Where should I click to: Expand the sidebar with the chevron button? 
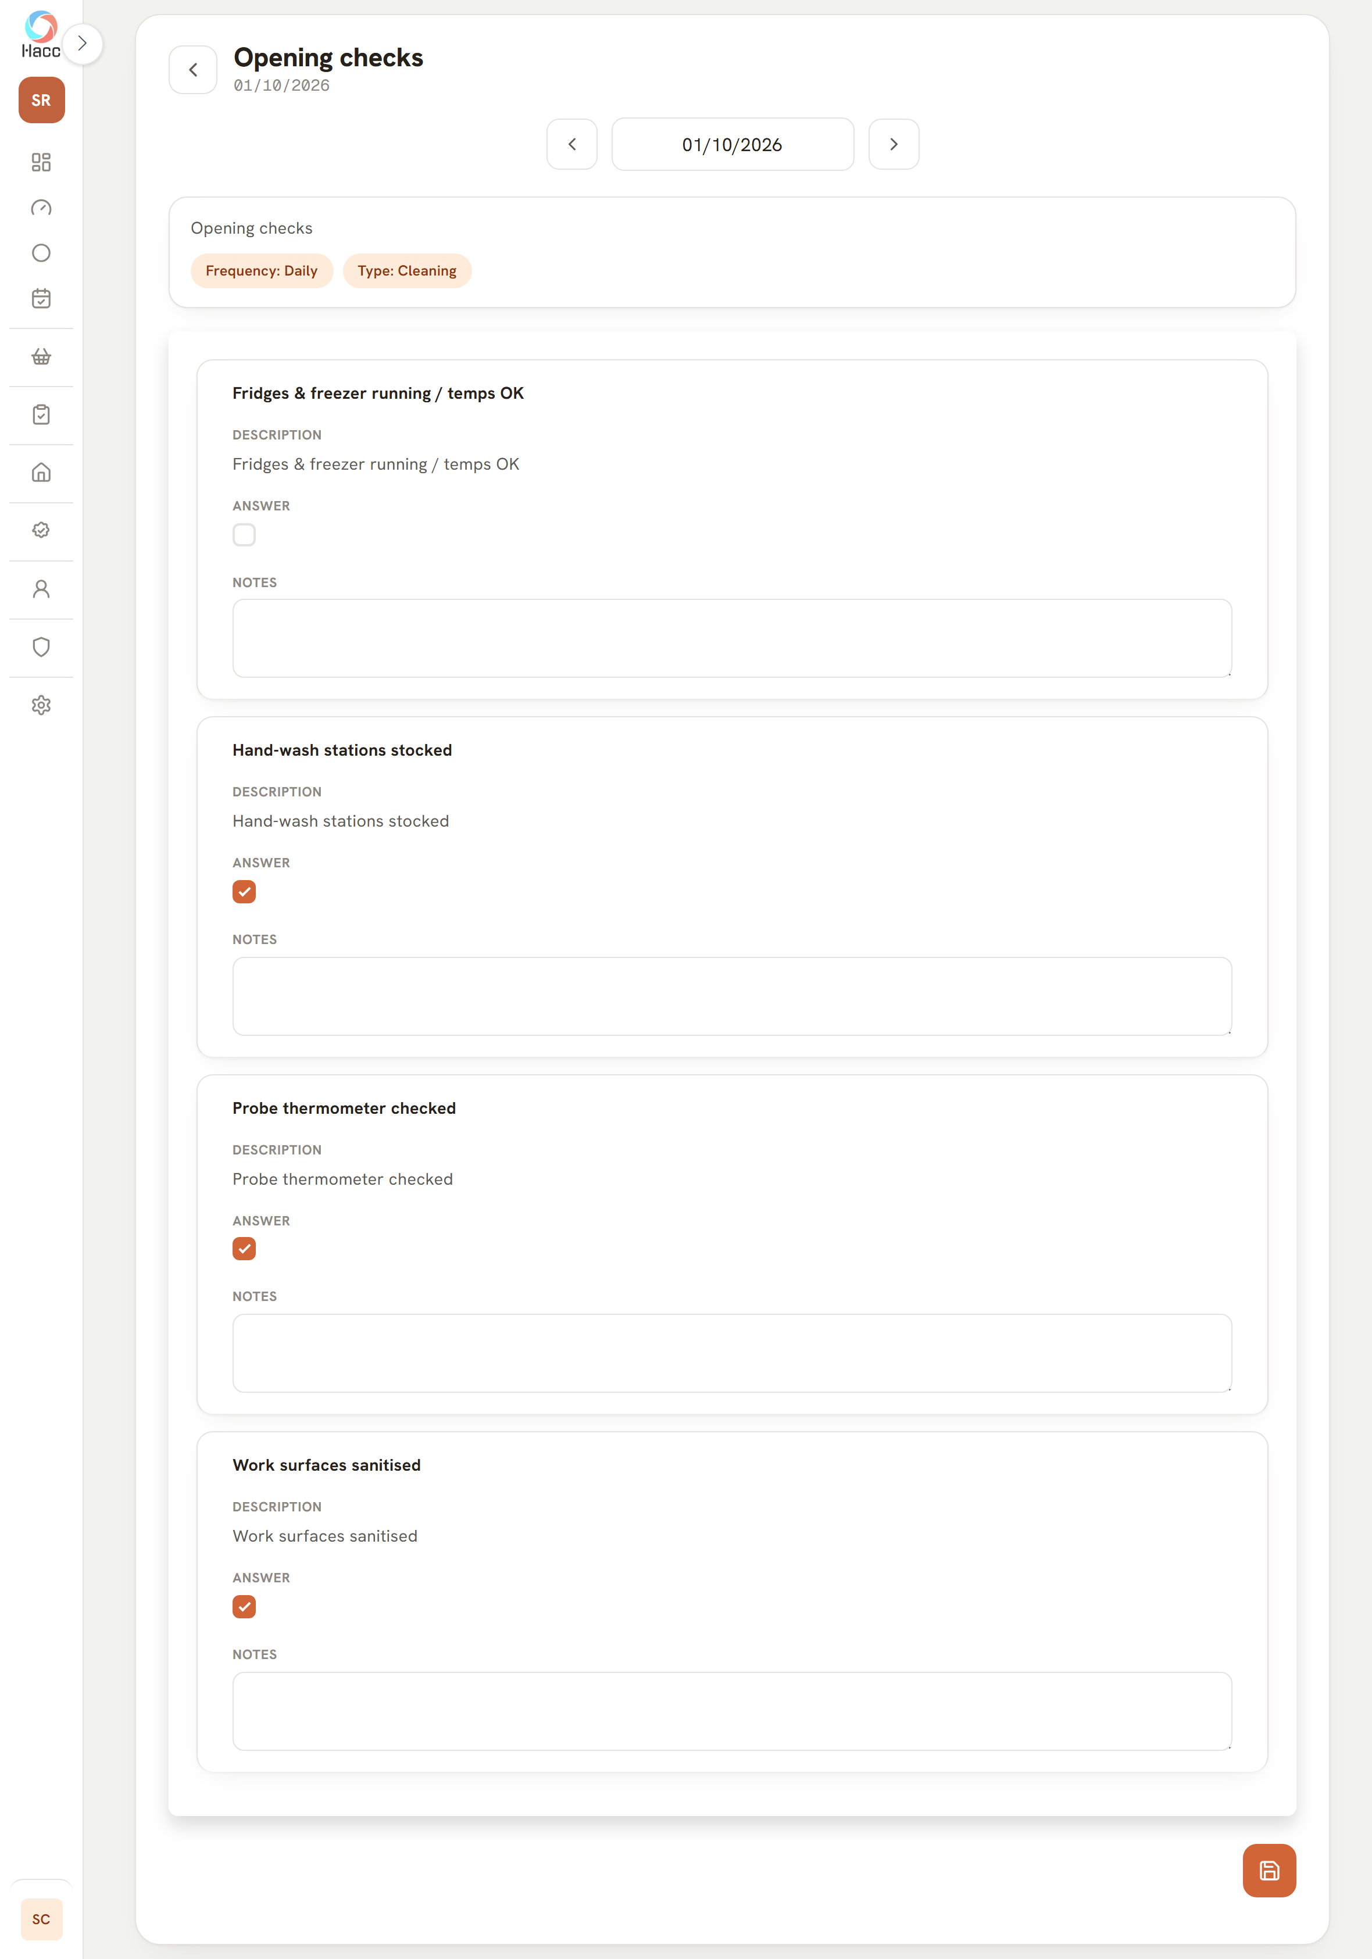coord(83,44)
